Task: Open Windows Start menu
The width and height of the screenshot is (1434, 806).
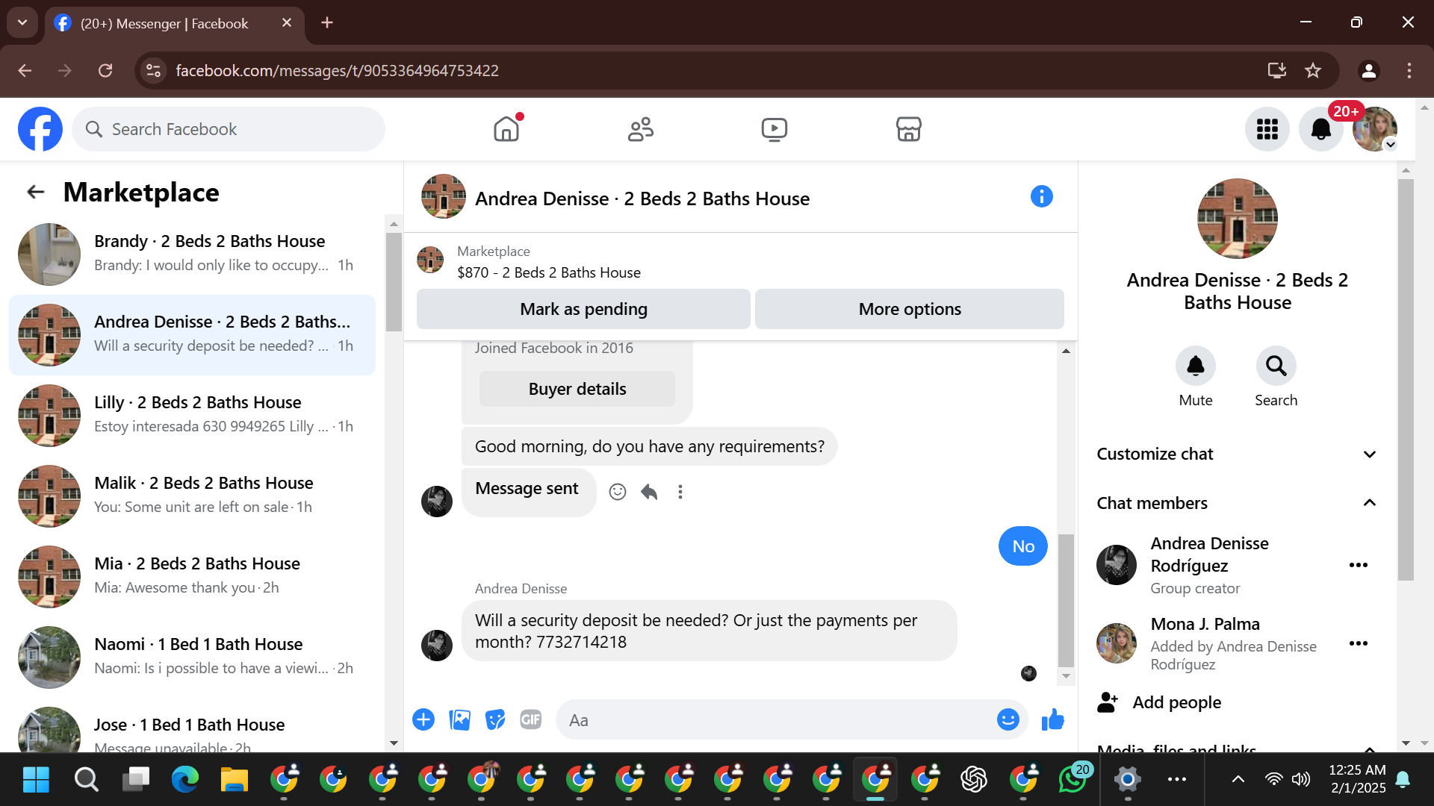Action: point(36,780)
